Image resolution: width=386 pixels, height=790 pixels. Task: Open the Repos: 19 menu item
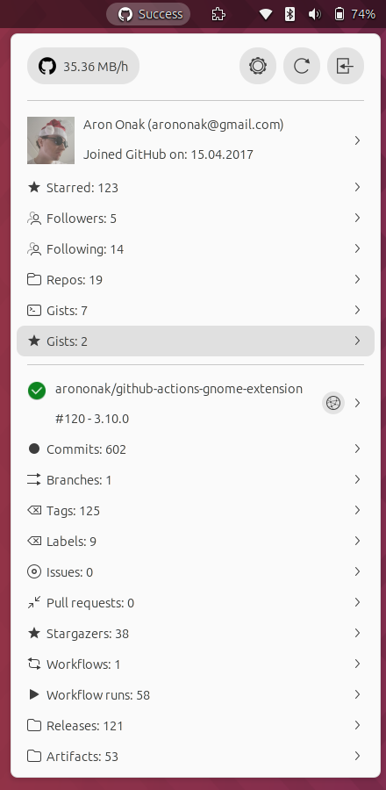pyautogui.click(x=196, y=280)
